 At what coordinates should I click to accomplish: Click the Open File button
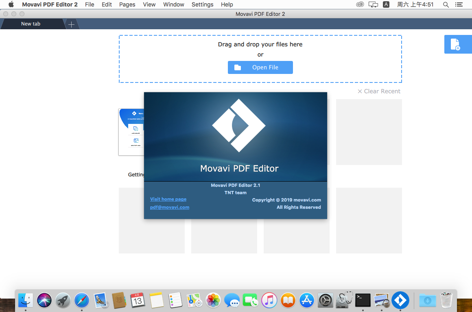point(260,67)
